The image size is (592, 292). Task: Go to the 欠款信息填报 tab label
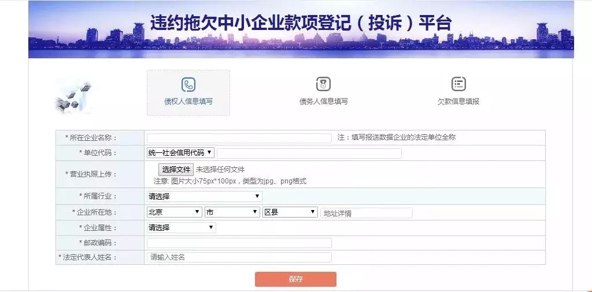(458, 102)
